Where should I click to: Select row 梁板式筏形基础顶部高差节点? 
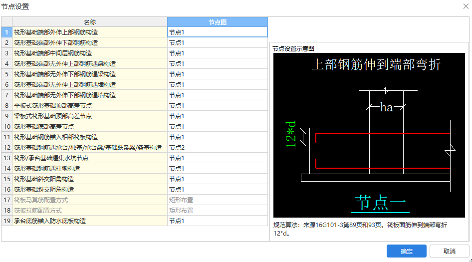pyautogui.click(x=90, y=116)
